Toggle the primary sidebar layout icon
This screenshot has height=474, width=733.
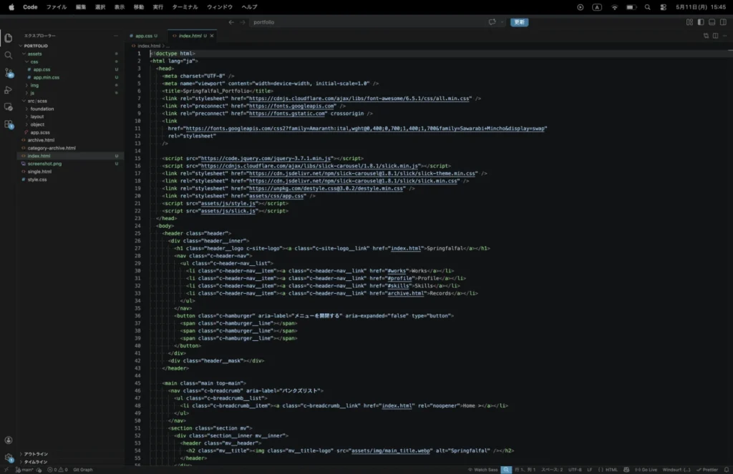700,22
